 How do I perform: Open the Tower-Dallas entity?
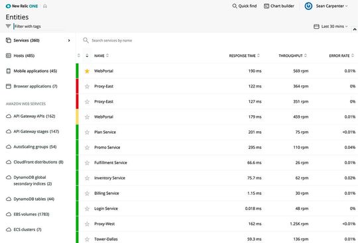(x=105, y=239)
